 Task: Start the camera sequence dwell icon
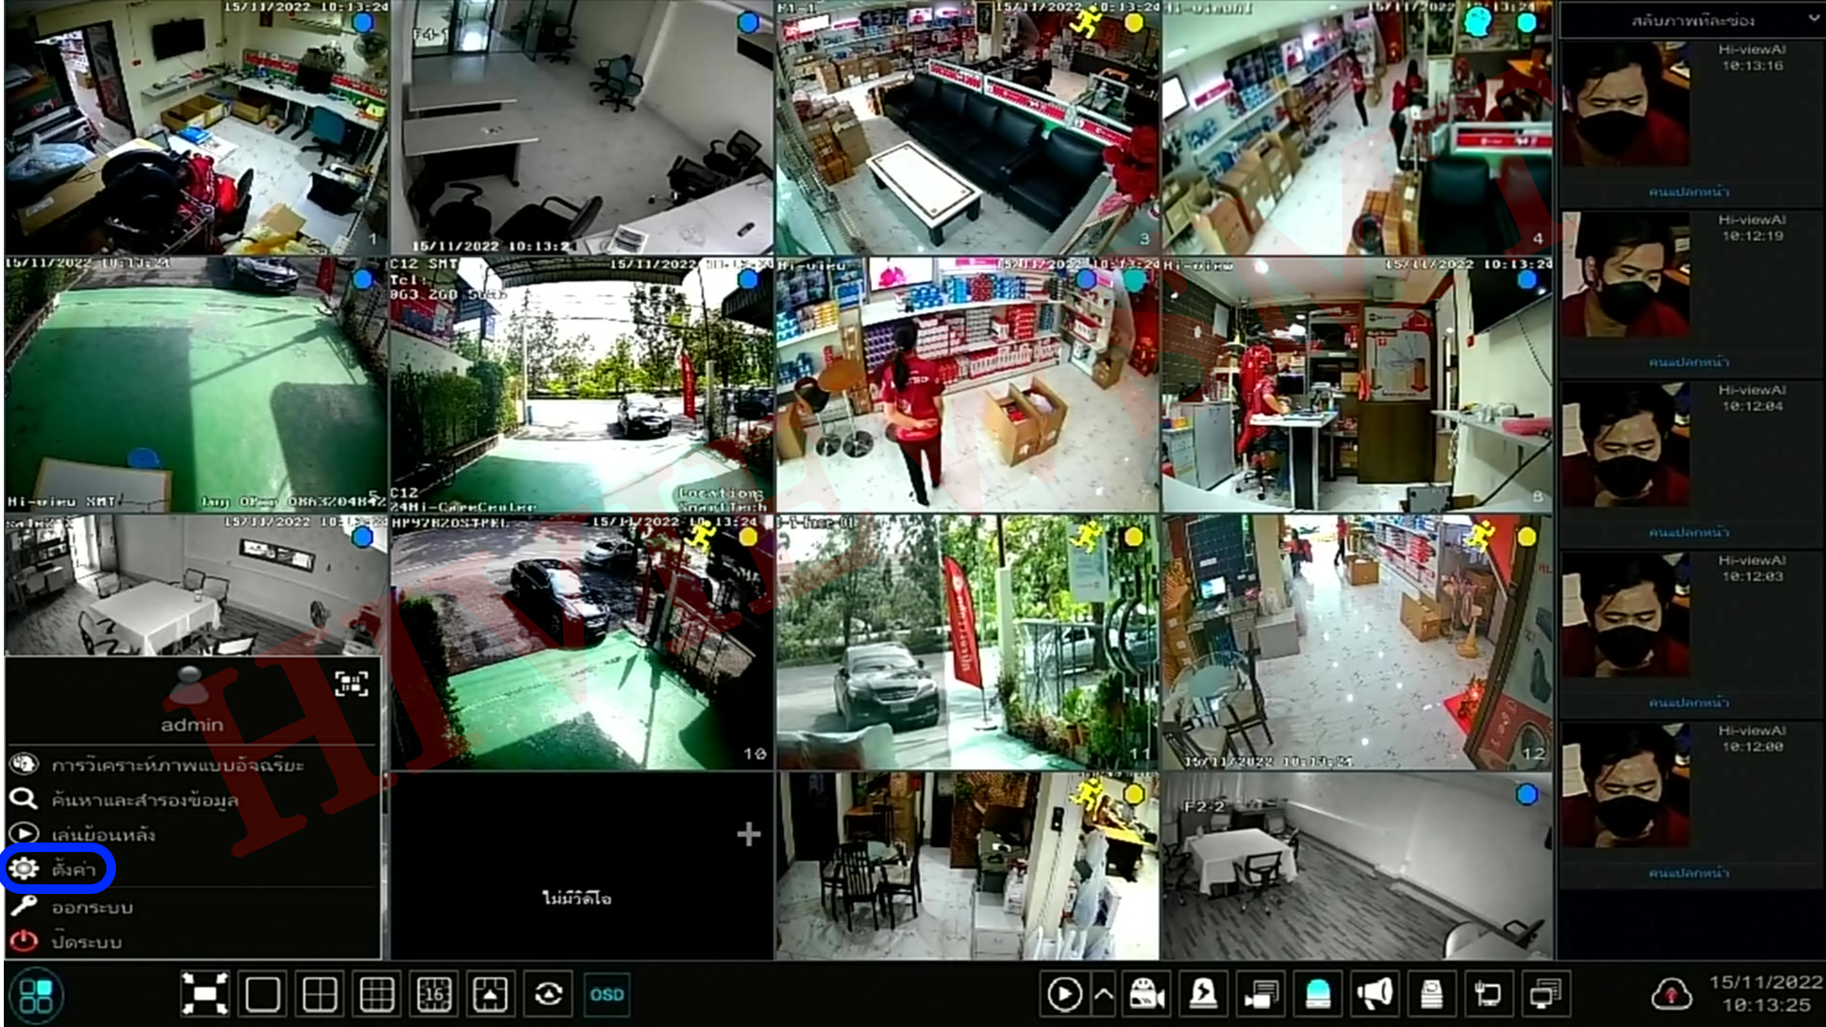point(548,995)
